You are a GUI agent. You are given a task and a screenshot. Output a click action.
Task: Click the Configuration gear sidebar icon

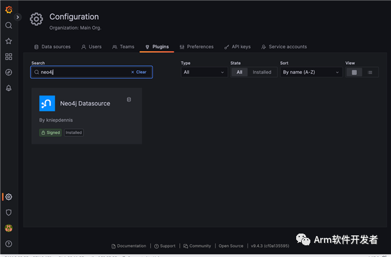click(9, 197)
